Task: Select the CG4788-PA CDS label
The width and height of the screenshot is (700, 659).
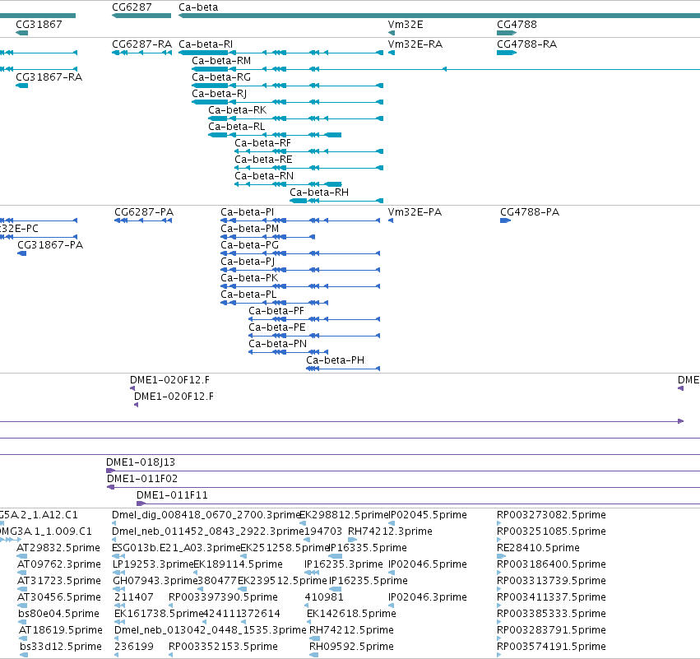Action: 530,211
